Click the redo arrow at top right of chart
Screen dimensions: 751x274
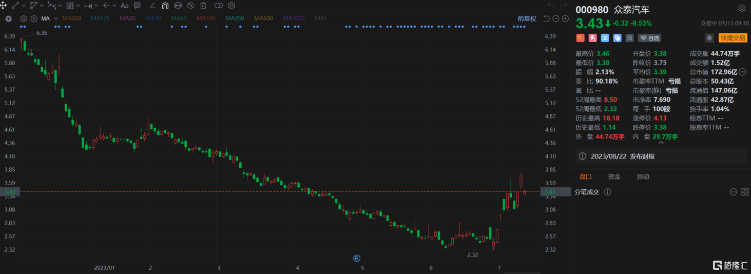click(565, 6)
